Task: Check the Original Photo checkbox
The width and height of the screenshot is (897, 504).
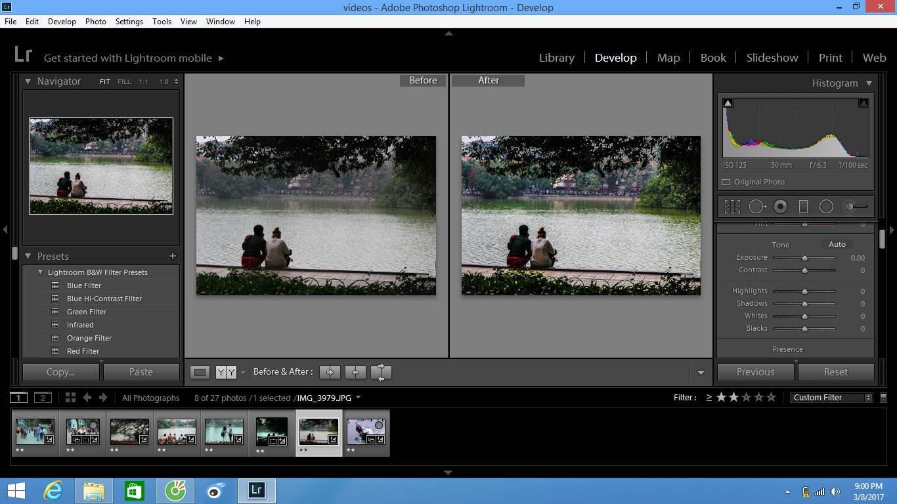Action: 726,182
